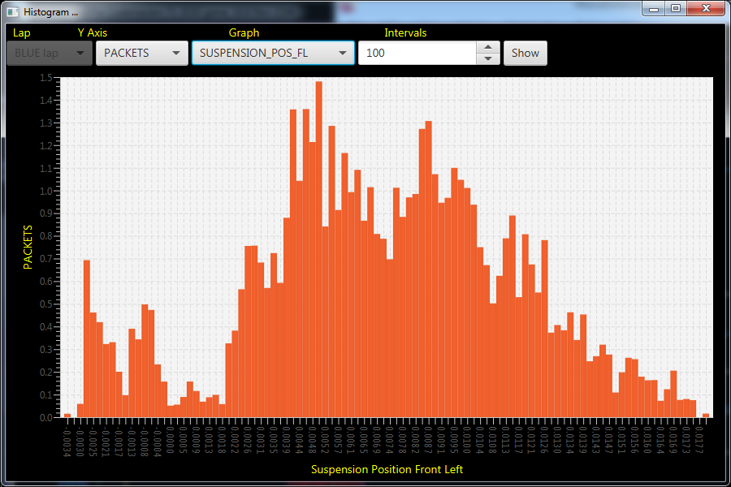Click the tallest orange bar near value 1.48

318,243
